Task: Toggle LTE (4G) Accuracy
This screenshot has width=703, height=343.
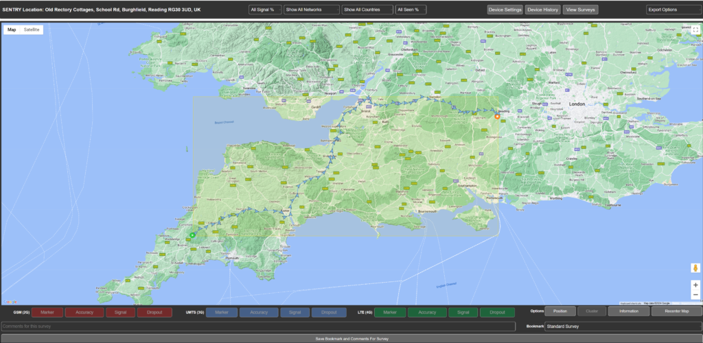Action: 427,312
